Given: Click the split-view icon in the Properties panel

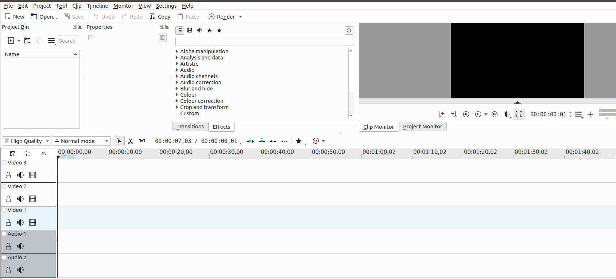Looking at the screenshot, I should tap(162, 38).
